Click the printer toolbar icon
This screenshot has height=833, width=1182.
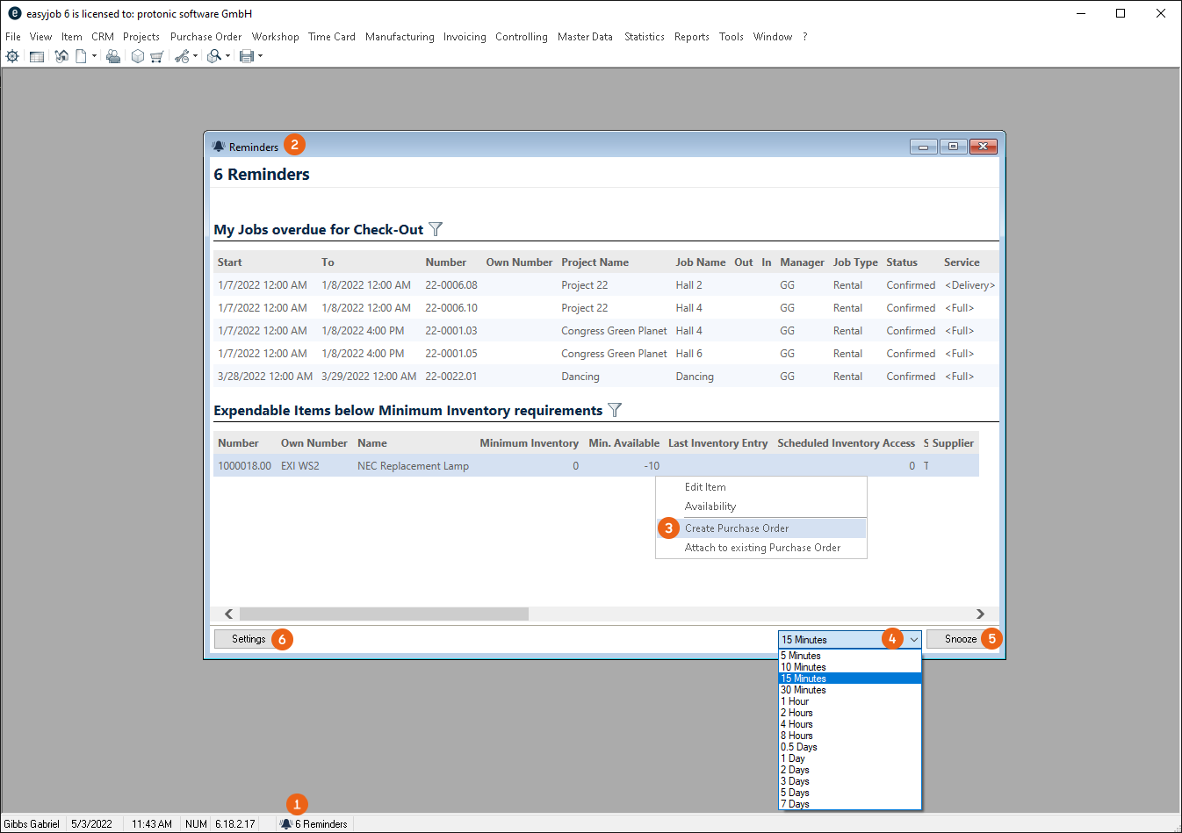(247, 56)
